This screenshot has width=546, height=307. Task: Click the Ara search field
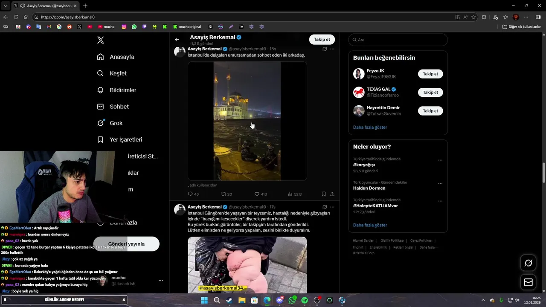pos(398,40)
